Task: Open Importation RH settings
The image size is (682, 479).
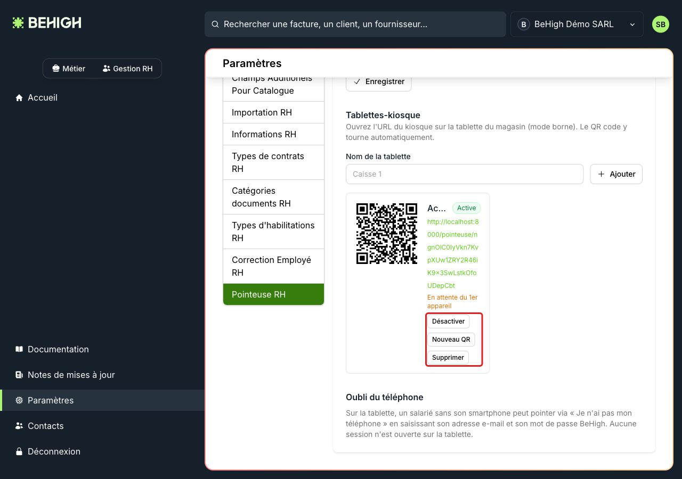Action: pyautogui.click(x=273, y=113)
